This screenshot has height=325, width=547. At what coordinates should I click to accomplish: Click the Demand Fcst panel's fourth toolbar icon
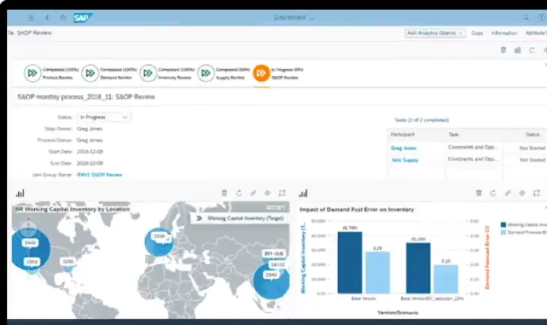coord(522,193)
